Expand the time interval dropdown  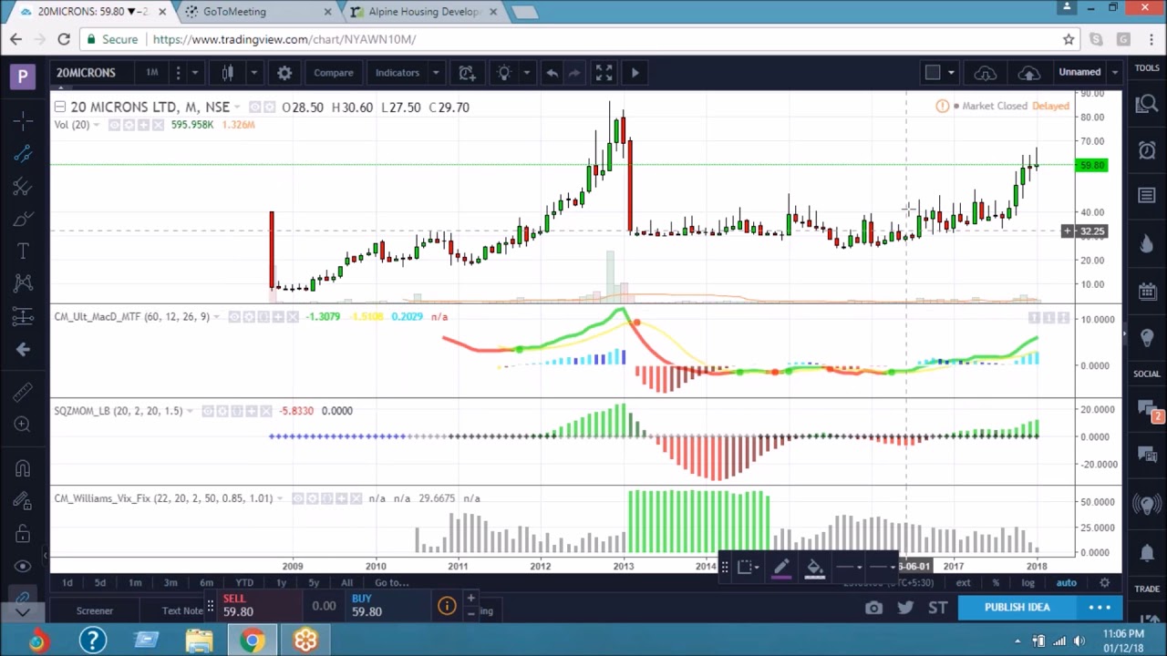(194, 73)
